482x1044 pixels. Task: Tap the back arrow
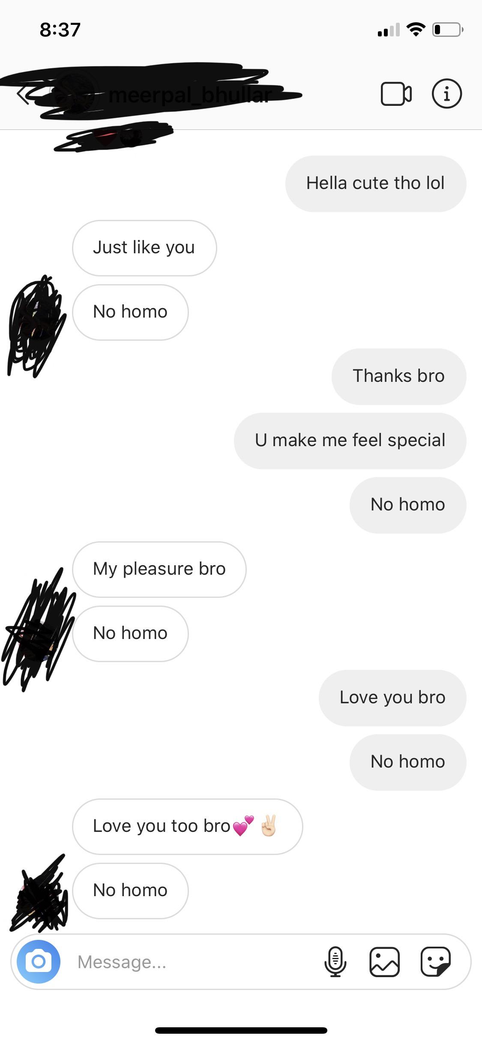[x=23, y=94]
